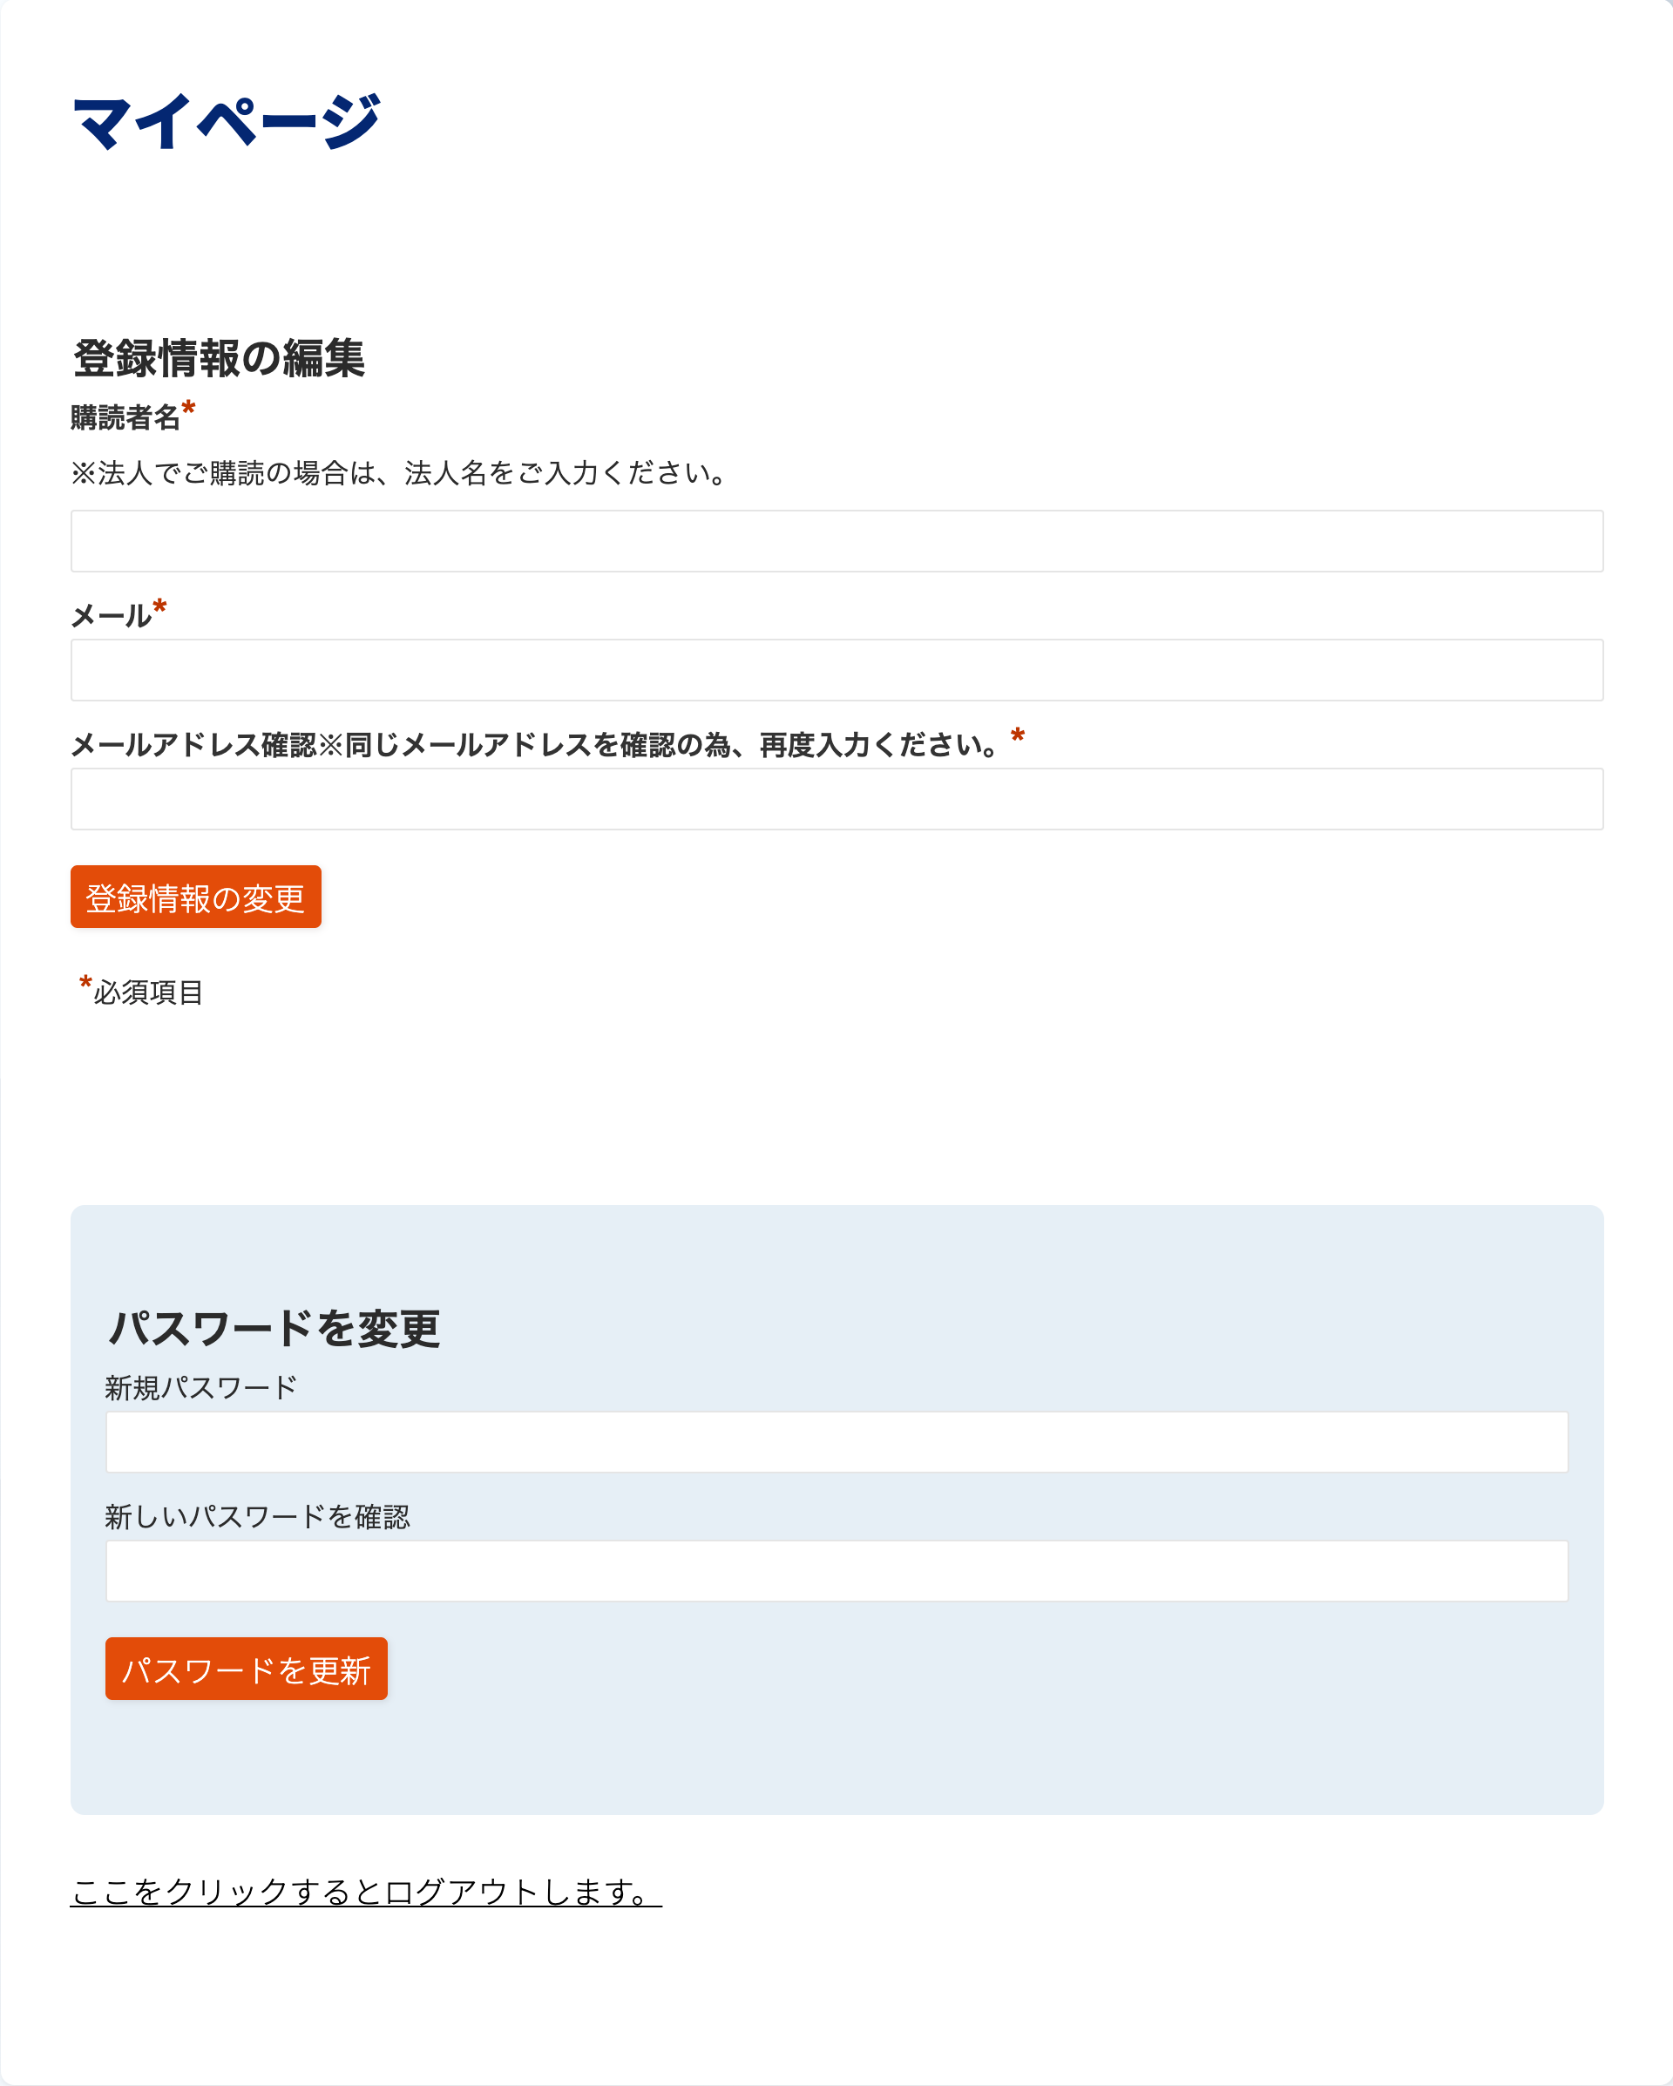
Task: Click the ※法人でご購読の場合は hint text
Action: [399, 473]
